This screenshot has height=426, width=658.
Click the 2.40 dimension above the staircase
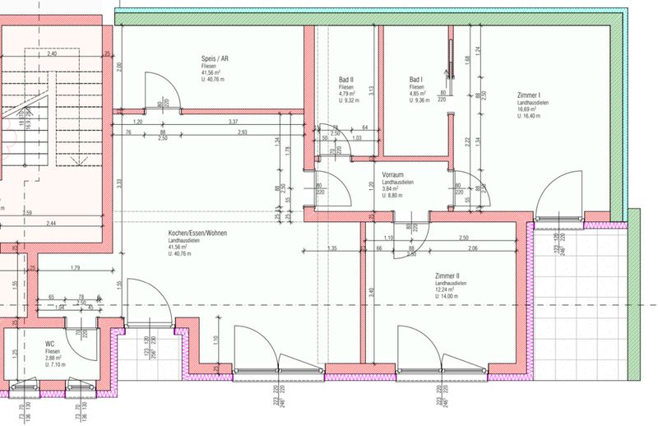coord(51,53)
